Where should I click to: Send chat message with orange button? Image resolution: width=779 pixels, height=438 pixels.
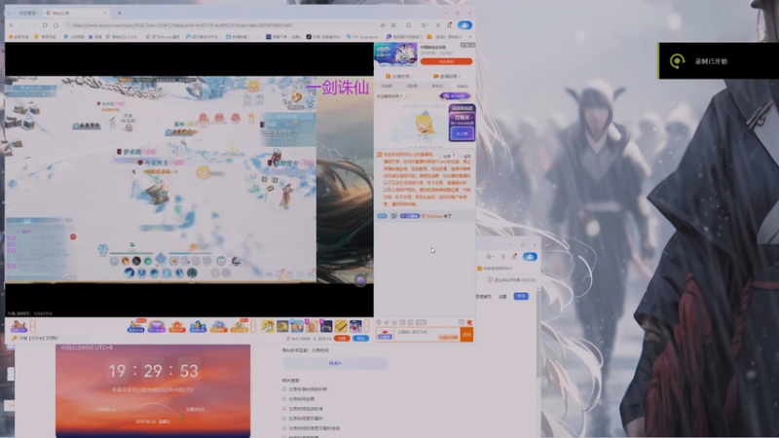point(466,335)
